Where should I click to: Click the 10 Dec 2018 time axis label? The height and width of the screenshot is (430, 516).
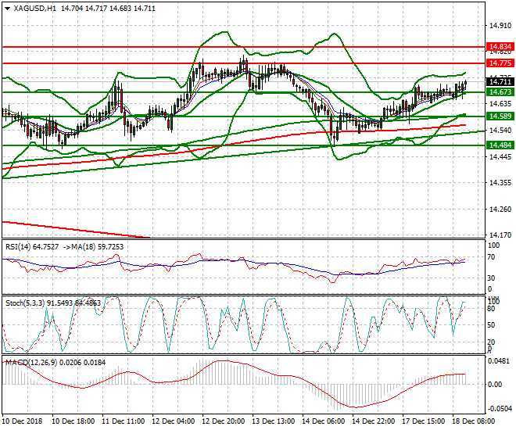(22, 421)
